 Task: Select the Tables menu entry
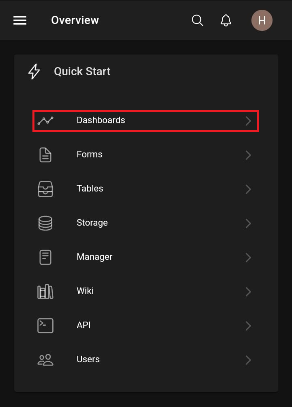(x=90, y=189)
